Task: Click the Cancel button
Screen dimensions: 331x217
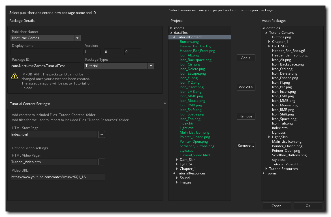Action: click(277, 206)
